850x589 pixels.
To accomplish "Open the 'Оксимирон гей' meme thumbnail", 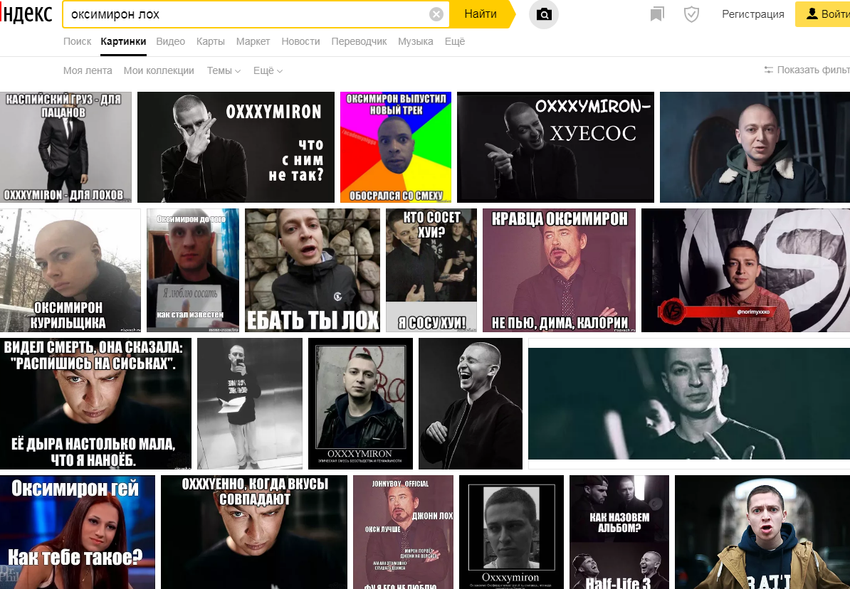I will (x=78, y=532).
